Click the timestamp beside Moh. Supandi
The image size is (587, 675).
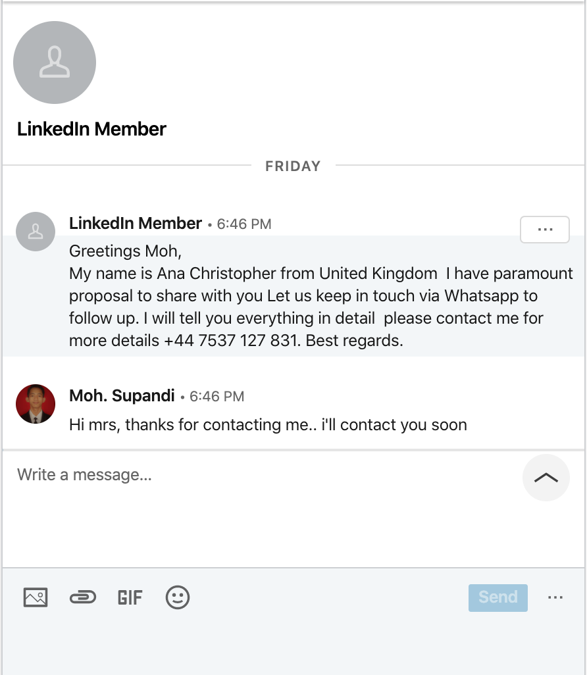click(217, 397)
